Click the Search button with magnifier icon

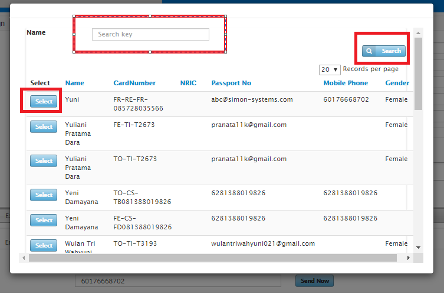click(x=384, y=51)
